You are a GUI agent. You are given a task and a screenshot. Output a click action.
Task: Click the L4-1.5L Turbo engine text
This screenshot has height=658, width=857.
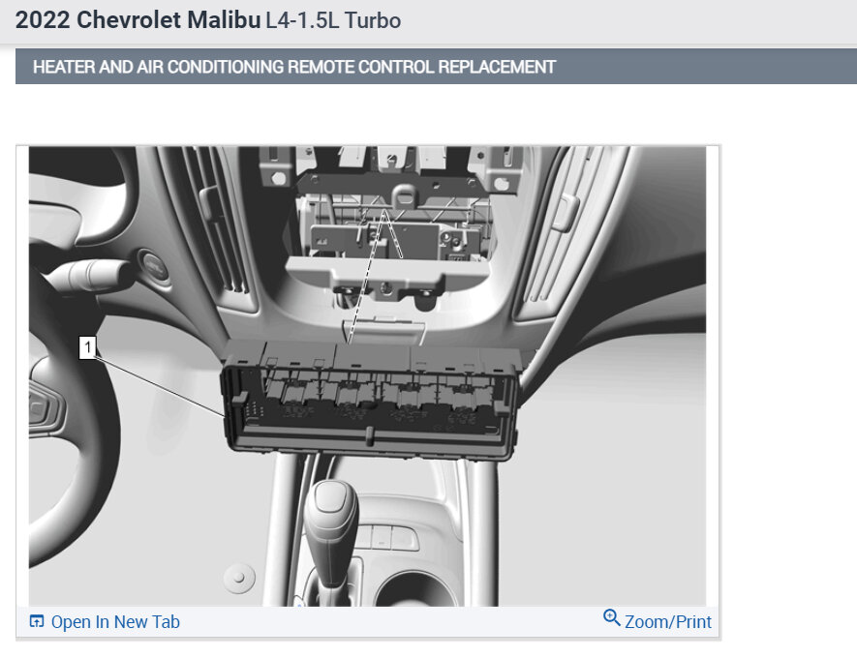coord(333,20)
